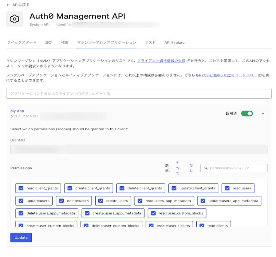Click the System API label

[39, 25]
